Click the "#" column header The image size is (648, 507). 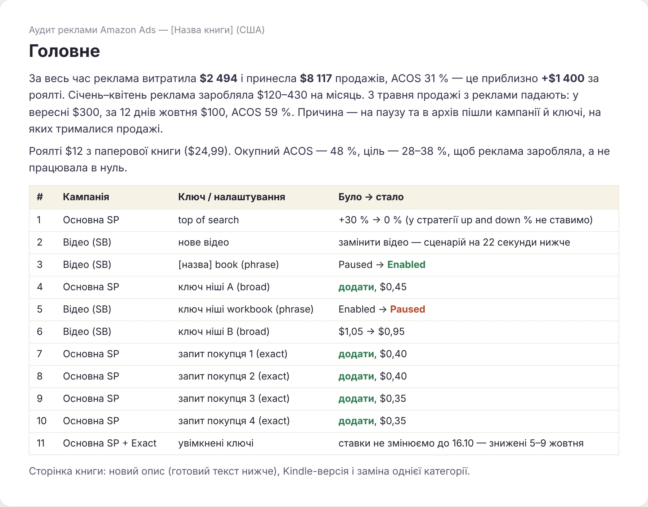click(x=40, y=197)
